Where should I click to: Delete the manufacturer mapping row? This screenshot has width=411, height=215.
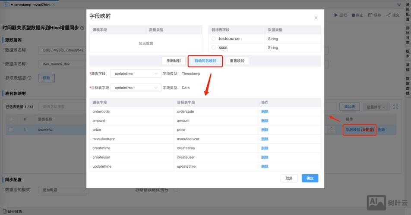(x=265, y=139)
